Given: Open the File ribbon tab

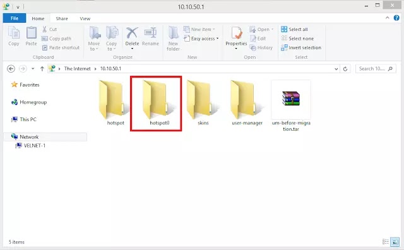Looking at the screenshot, I should pos(15,18).
